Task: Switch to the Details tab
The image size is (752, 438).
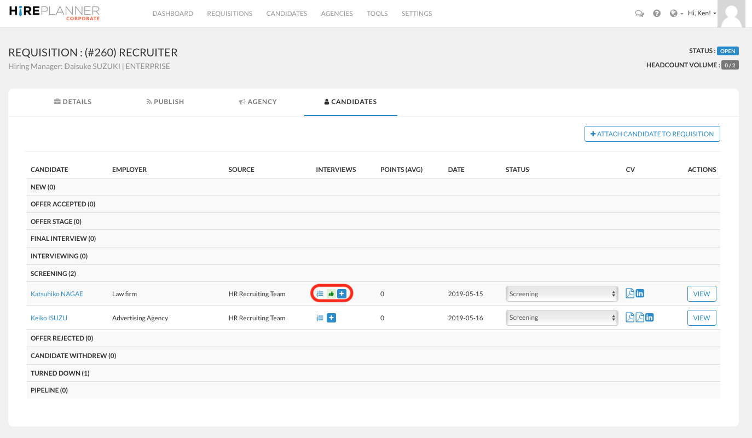Action: point(72,101)
